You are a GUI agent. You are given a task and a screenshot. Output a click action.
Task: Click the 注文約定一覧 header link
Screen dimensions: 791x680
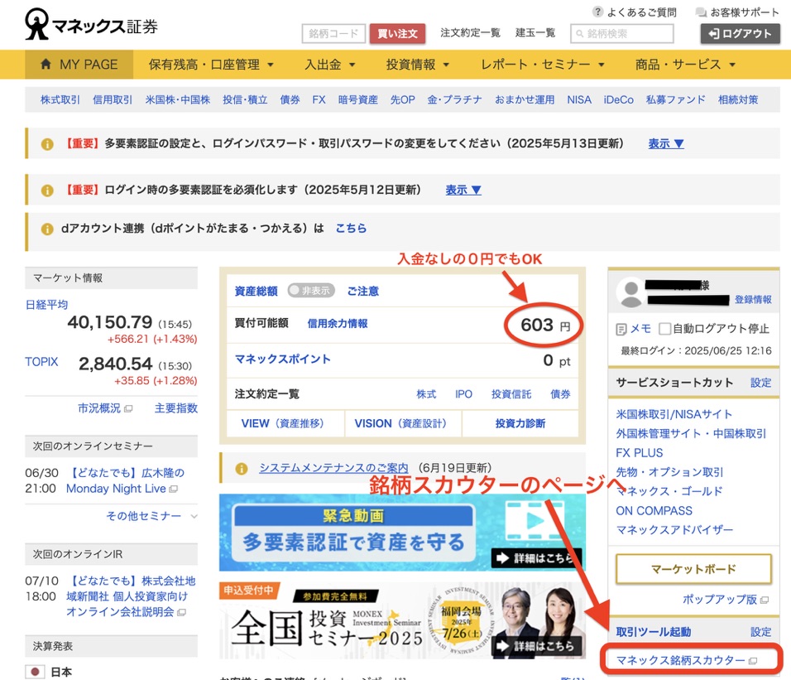470,33
